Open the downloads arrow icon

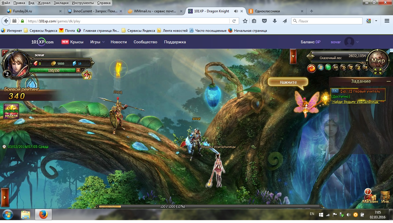tap(274, 21)
